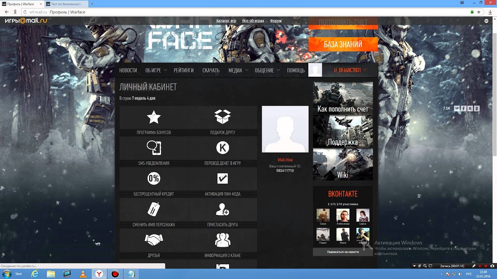Share via the Odnoklassniki social icon

[x=477, y=108]
